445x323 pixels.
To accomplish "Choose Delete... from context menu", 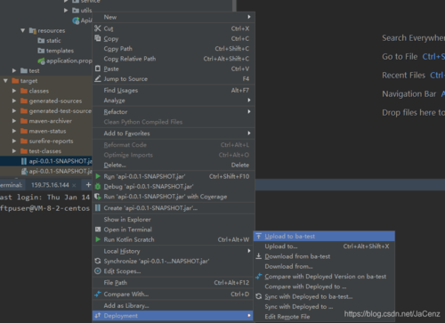I will click(174, 165).
